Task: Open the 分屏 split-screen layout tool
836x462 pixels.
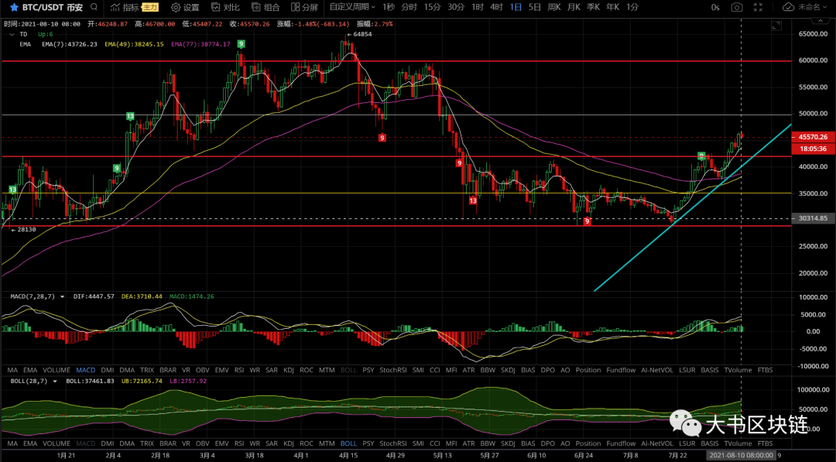Action: tap(304, 8)
